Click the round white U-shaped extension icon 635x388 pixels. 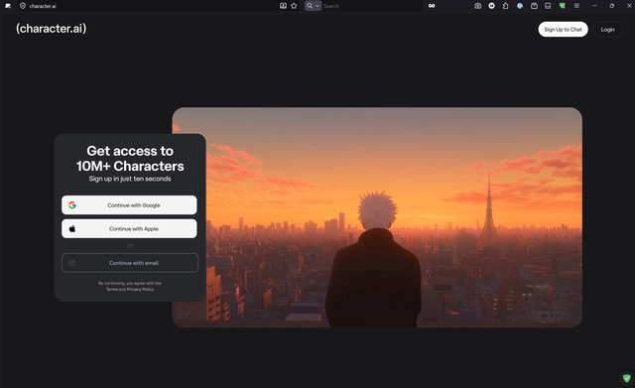click(x=492, y=6)
